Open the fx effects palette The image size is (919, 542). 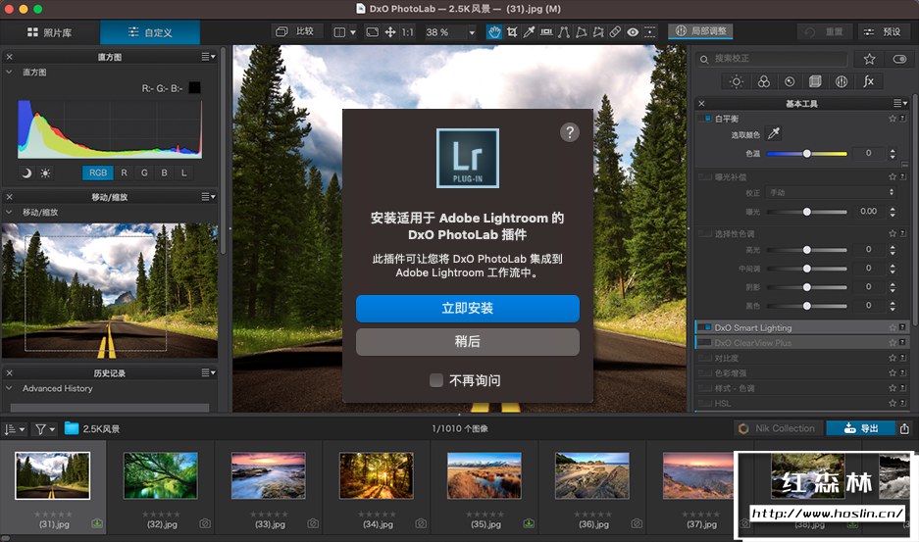[x=868, y=81]
